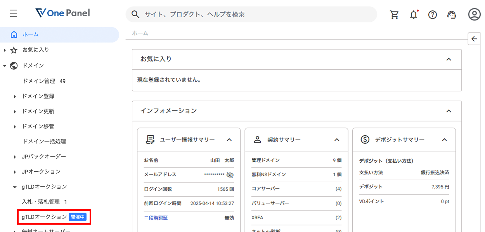This screenshot has width=485, height=232.
Task: Click the help question mark icon
Action: [x=433, y=15]
